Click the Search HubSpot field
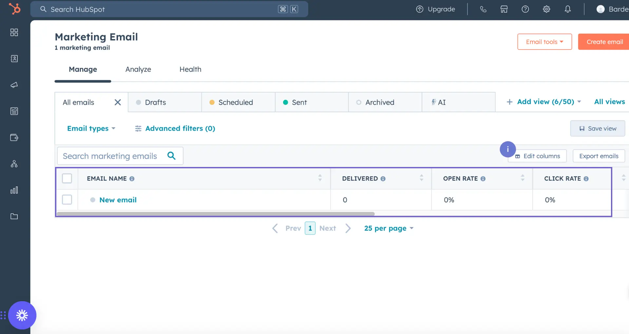Viewport: 629px width, 334px height. tap(169, 9)
